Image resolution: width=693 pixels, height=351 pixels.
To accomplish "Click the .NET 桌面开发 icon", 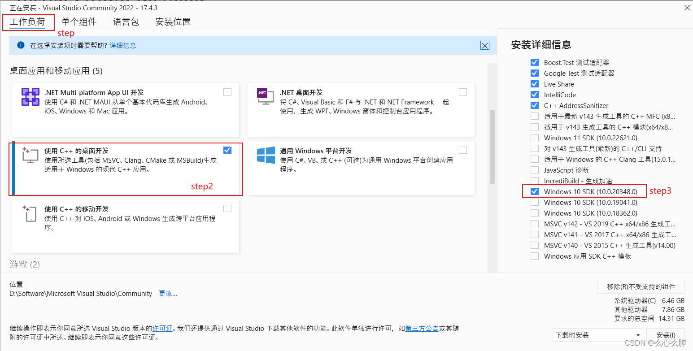I will click(x=265, y=96).
